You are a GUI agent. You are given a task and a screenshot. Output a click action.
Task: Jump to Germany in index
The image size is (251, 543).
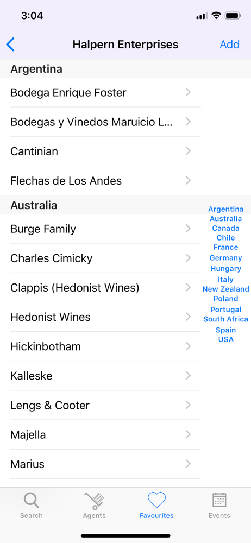coord(225,258)
